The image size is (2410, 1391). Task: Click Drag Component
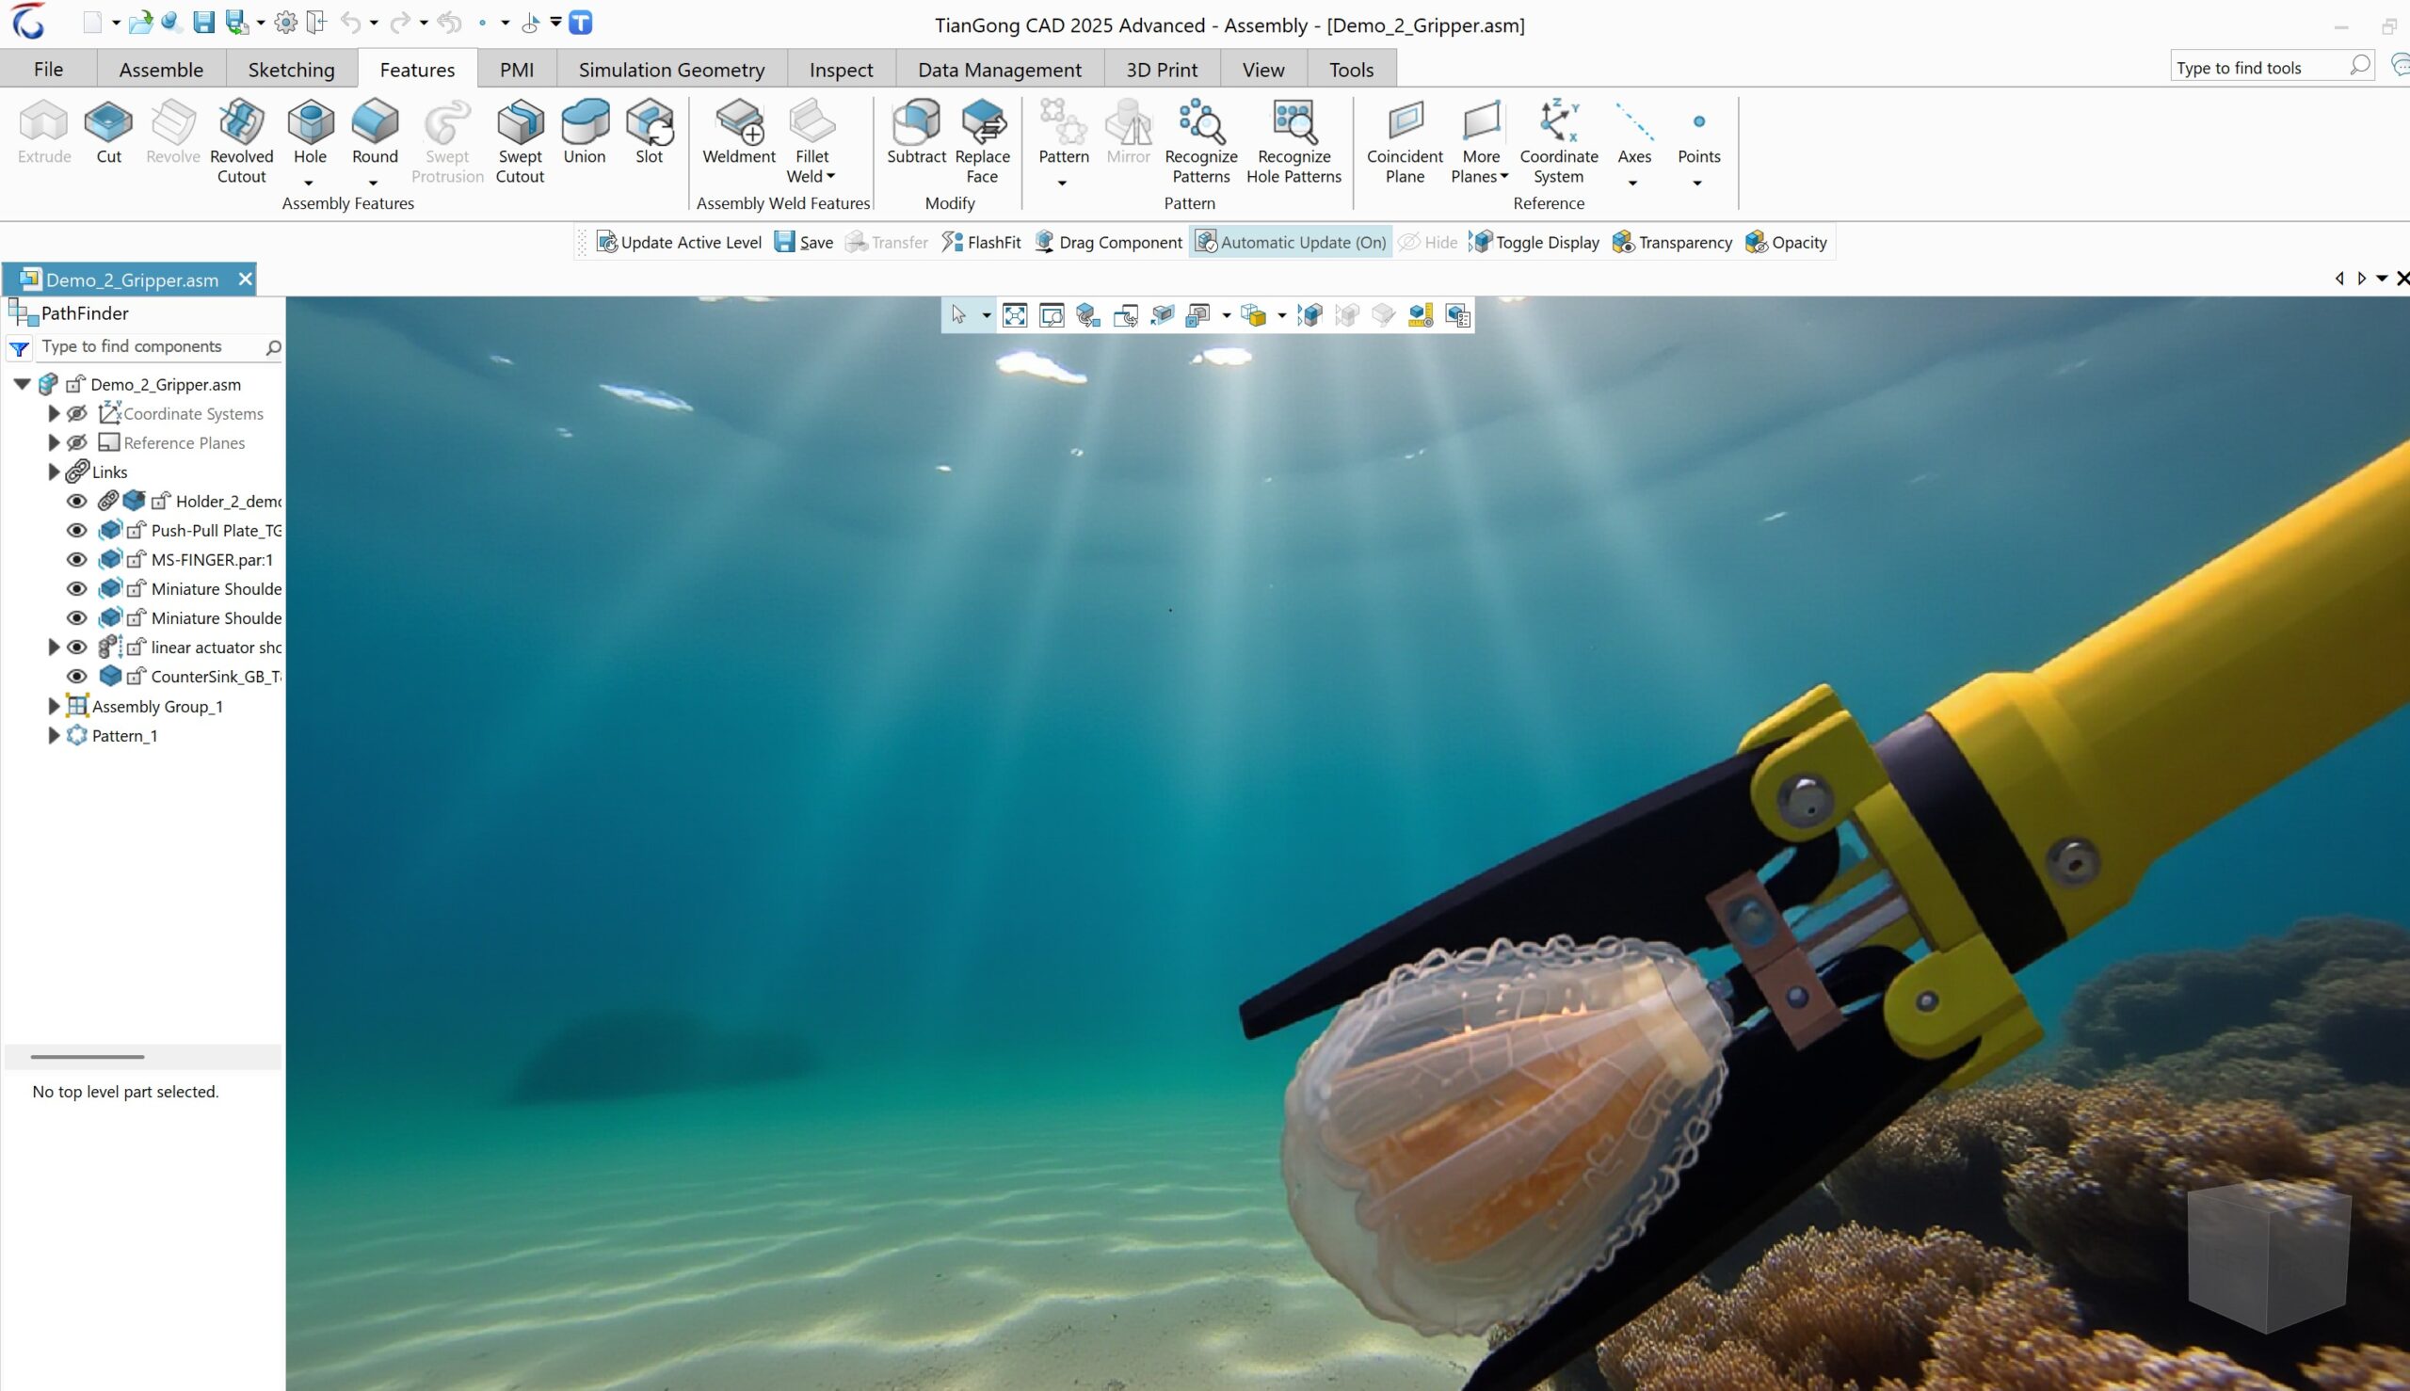[x=1108, y=242]
